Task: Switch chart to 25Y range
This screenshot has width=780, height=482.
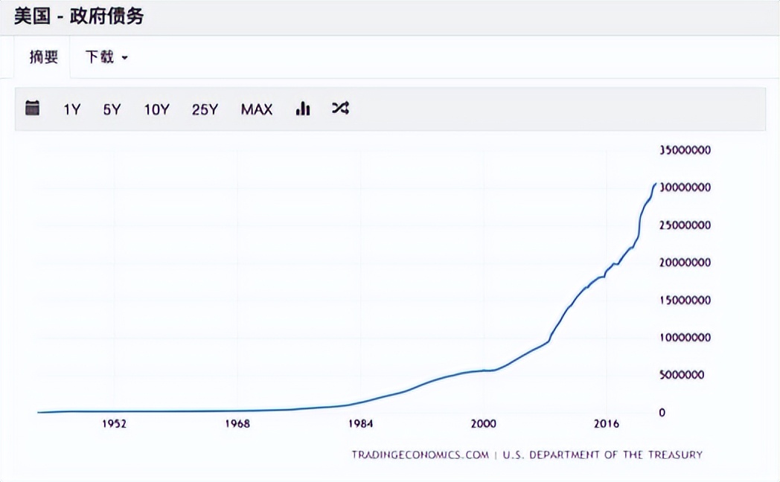Action: click(x=205, y=109)
